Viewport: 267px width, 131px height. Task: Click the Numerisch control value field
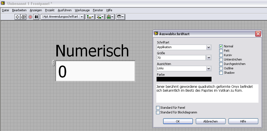click(95, 71)
